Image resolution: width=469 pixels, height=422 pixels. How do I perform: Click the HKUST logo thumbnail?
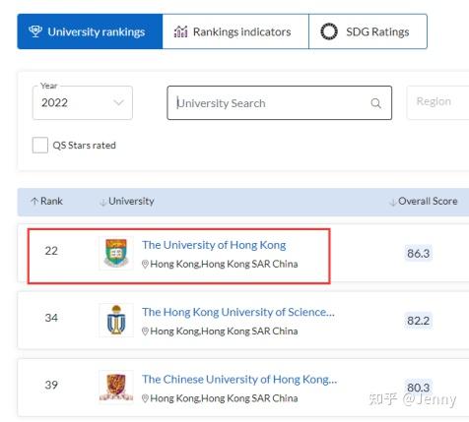116,320
